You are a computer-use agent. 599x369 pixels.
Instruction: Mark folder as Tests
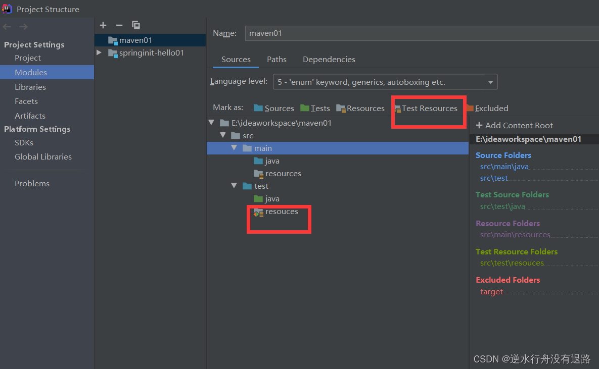(x=315, y=109)
